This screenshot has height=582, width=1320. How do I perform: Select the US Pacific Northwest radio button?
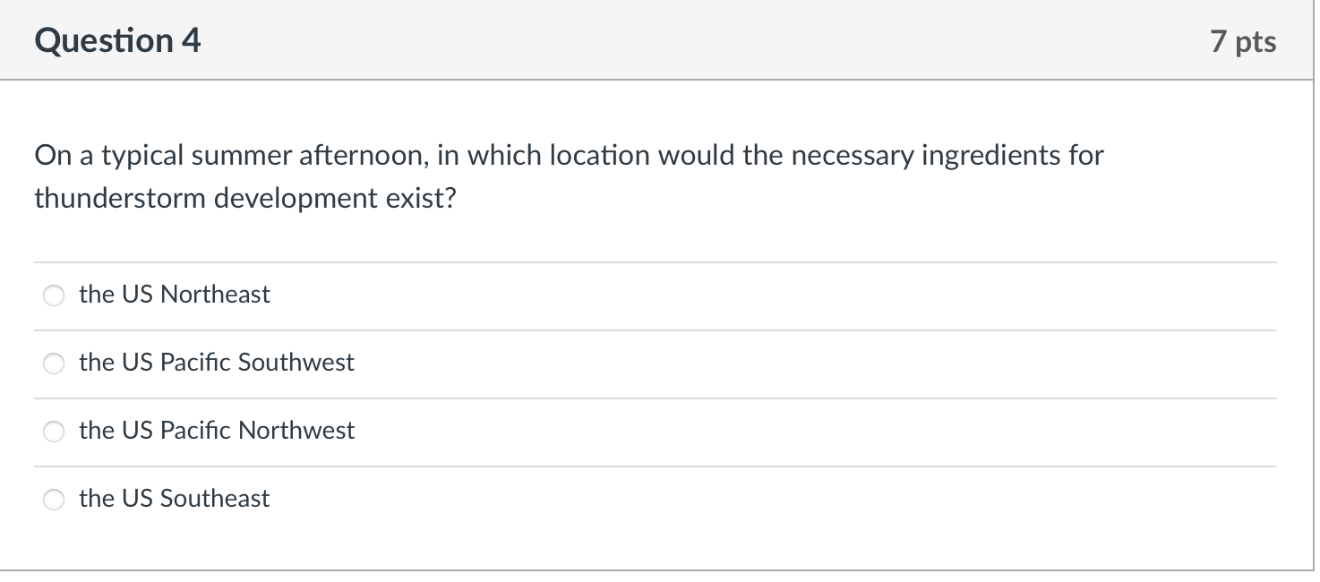[x=53, y=432]
